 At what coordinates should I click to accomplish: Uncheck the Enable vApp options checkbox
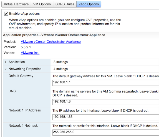[x=6, y=14]
